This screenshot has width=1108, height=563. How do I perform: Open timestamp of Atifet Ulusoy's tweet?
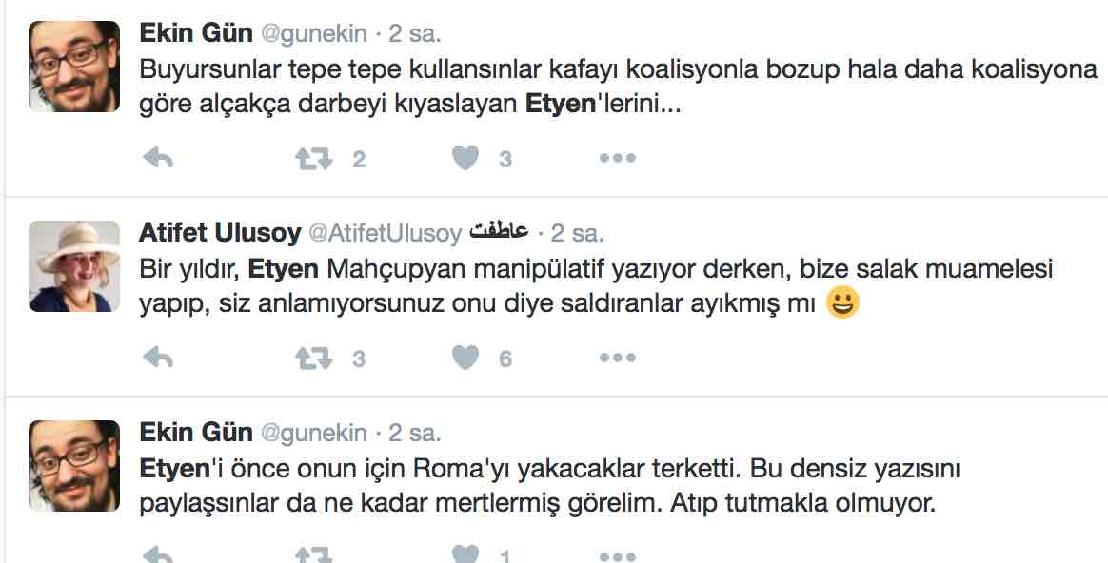tap(577, 232)
